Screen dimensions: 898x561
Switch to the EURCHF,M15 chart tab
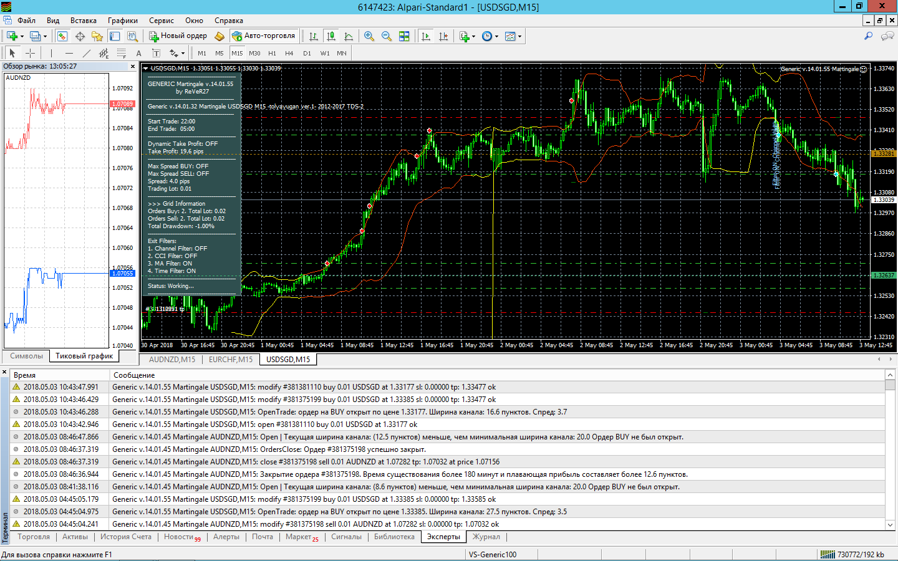point(231,360)
